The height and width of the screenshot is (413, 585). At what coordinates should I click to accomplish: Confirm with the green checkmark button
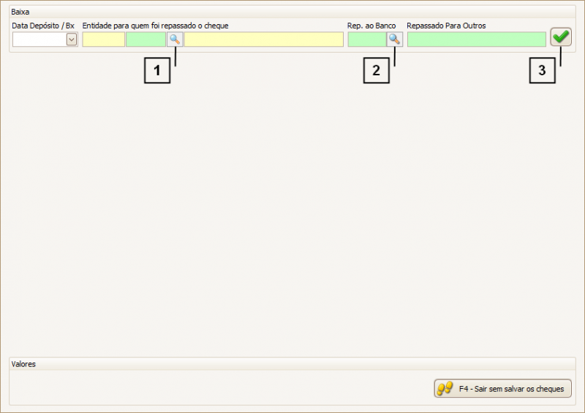click(x=561, y=37)
